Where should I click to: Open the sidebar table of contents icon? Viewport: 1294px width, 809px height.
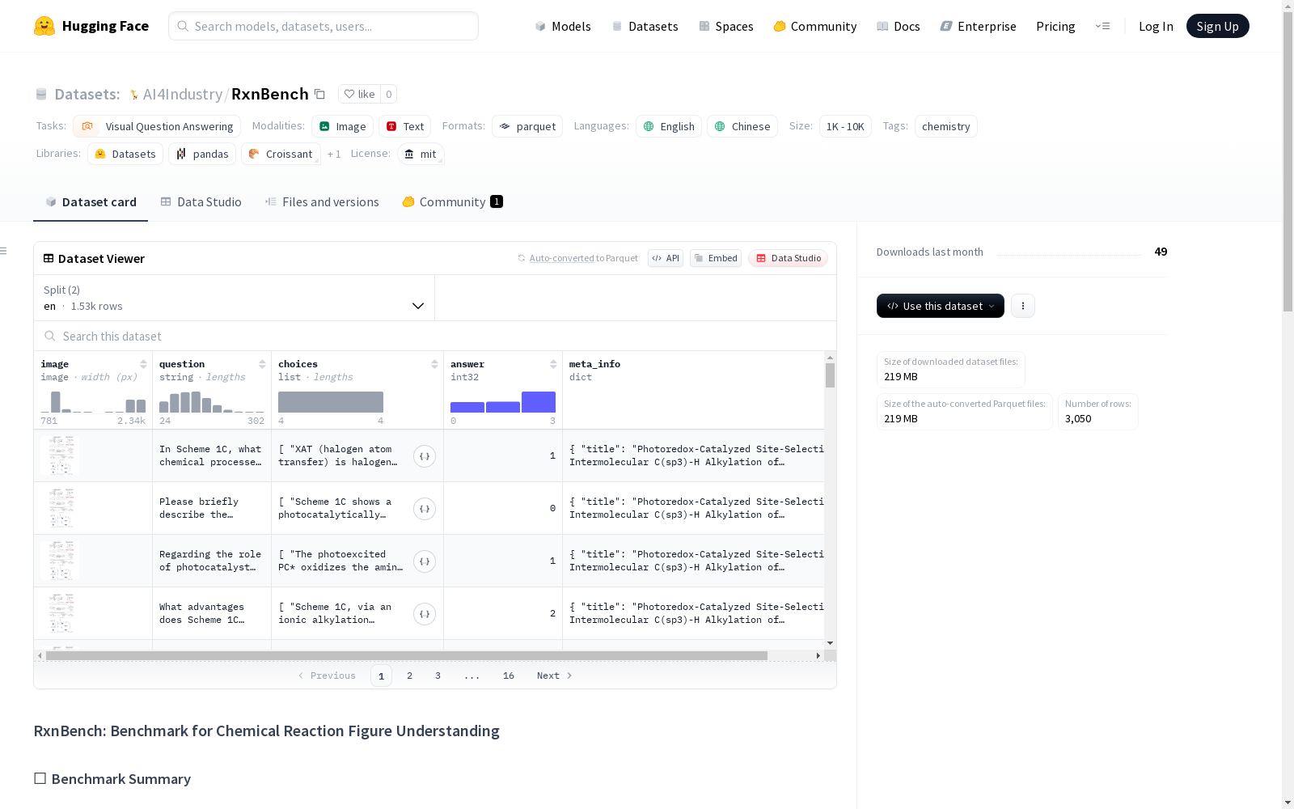click(x=3, y=251)
